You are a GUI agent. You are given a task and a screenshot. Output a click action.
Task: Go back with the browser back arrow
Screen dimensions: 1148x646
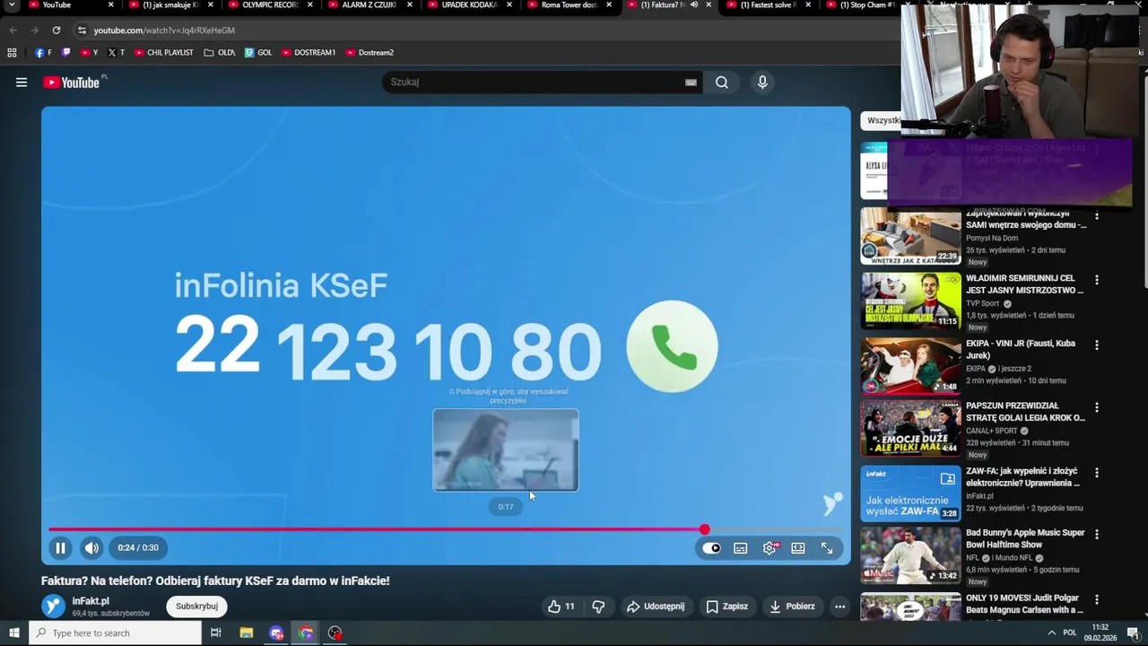pyautogui.click(x=13, y=30)
